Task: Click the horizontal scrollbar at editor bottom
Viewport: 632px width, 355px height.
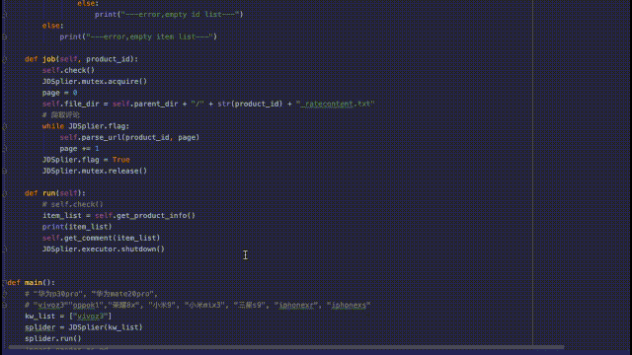Action: pyautogui.click(x=285, y=347)
